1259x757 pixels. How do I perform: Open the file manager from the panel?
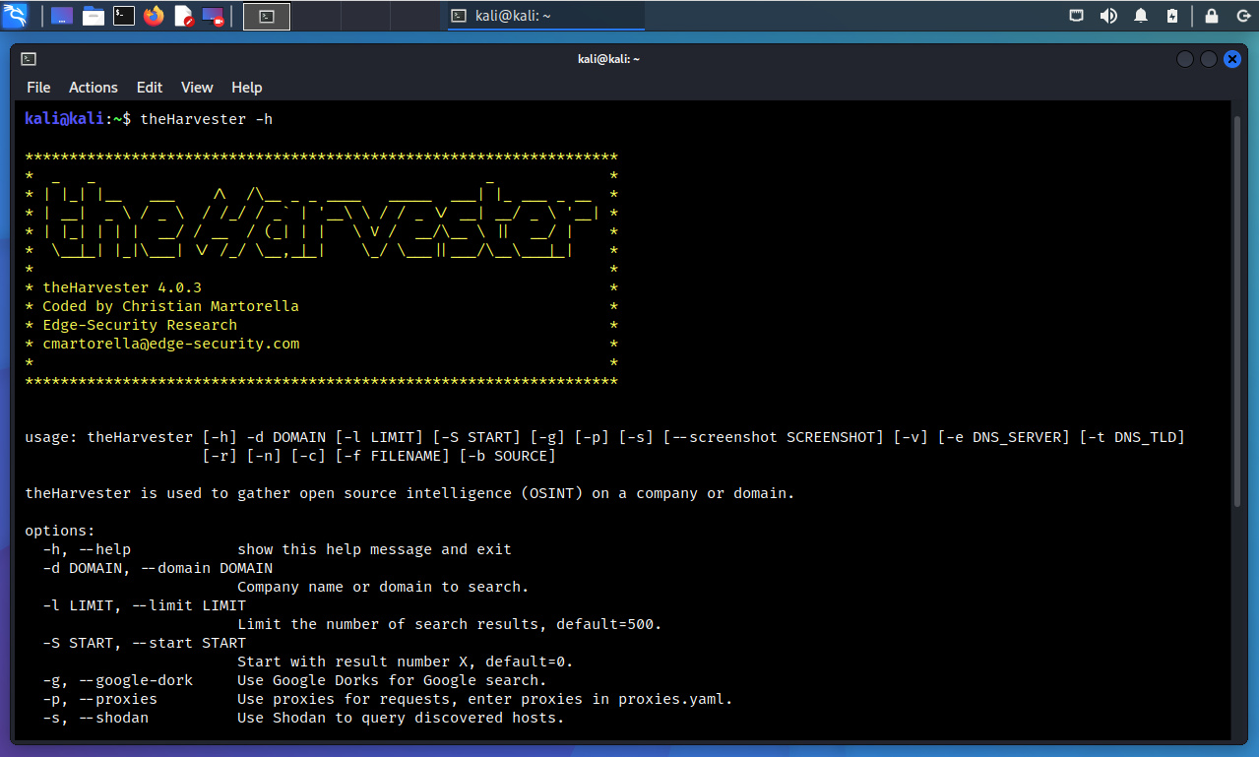coord(93,16)
